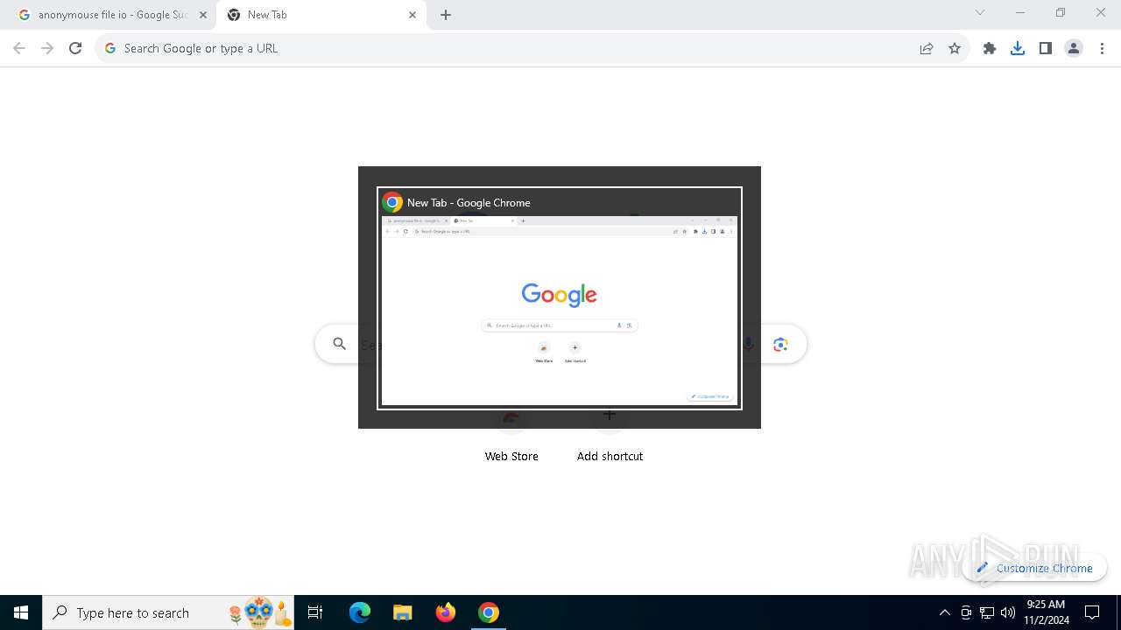Search by image with Google Lens icon
This screenshot has height=630, width=1121.
(780, 345)
